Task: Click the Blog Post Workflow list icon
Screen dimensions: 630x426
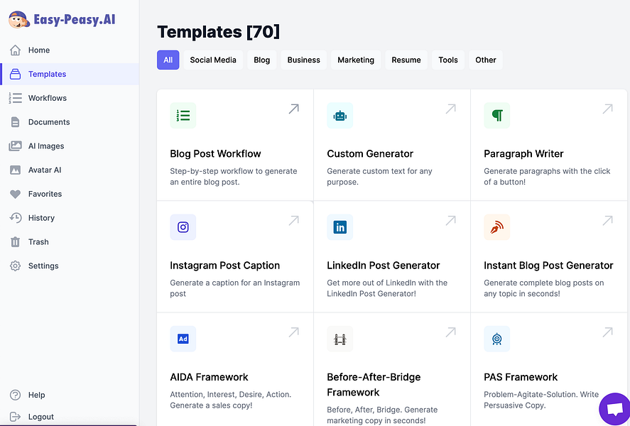Action: 183,116
